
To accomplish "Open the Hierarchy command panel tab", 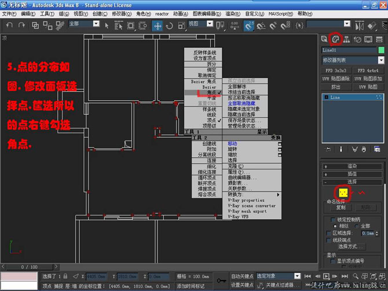I will (346, 39).
